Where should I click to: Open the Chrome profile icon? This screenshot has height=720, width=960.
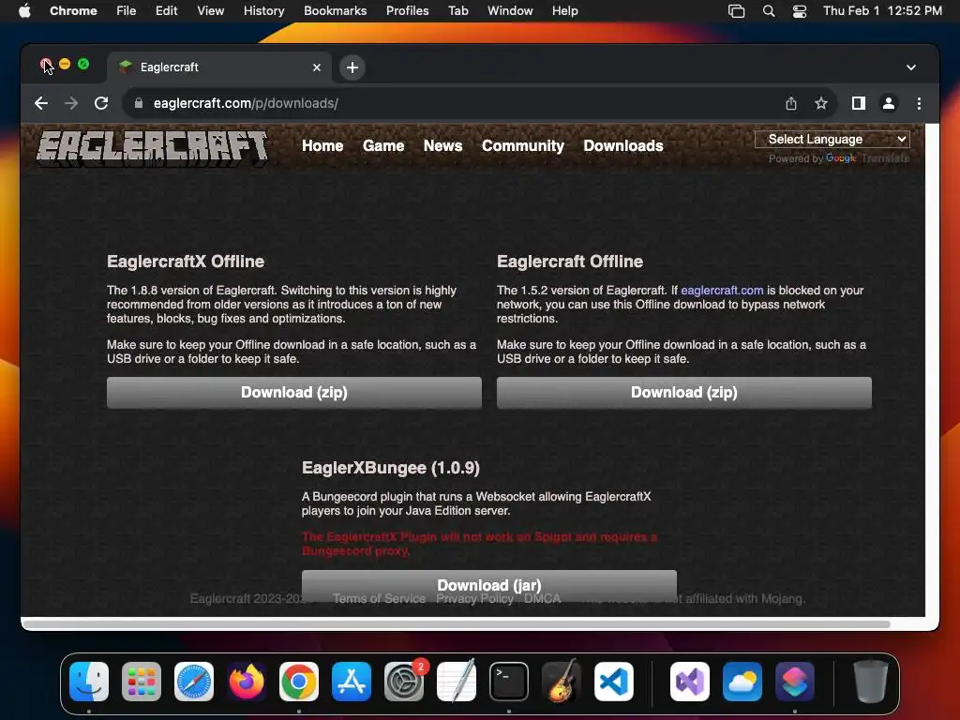(x=889, y=103)
